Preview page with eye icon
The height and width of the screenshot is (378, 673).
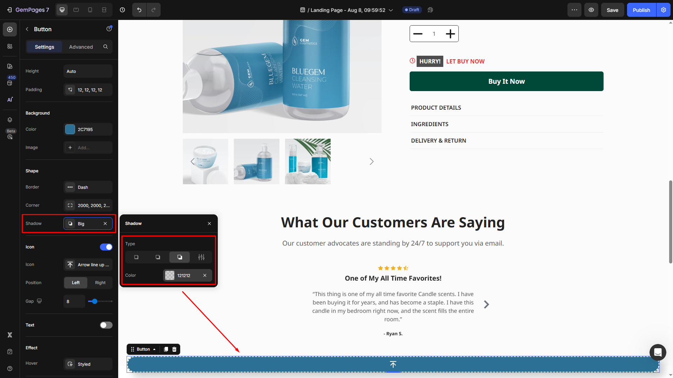[x=591, y=10]
